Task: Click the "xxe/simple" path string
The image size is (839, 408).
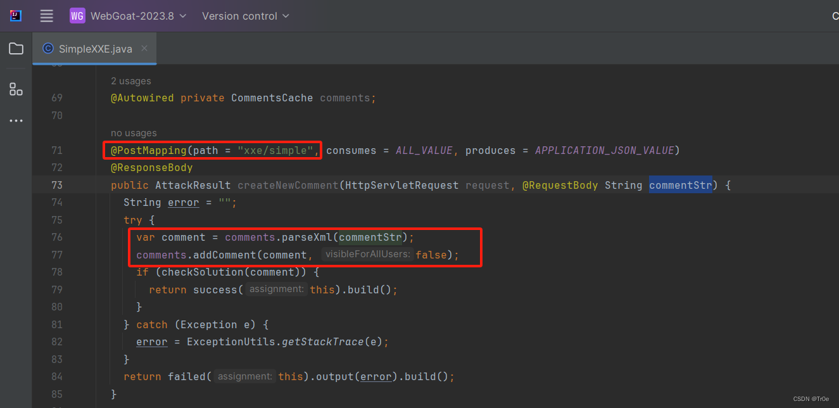Action: (275, 151)
